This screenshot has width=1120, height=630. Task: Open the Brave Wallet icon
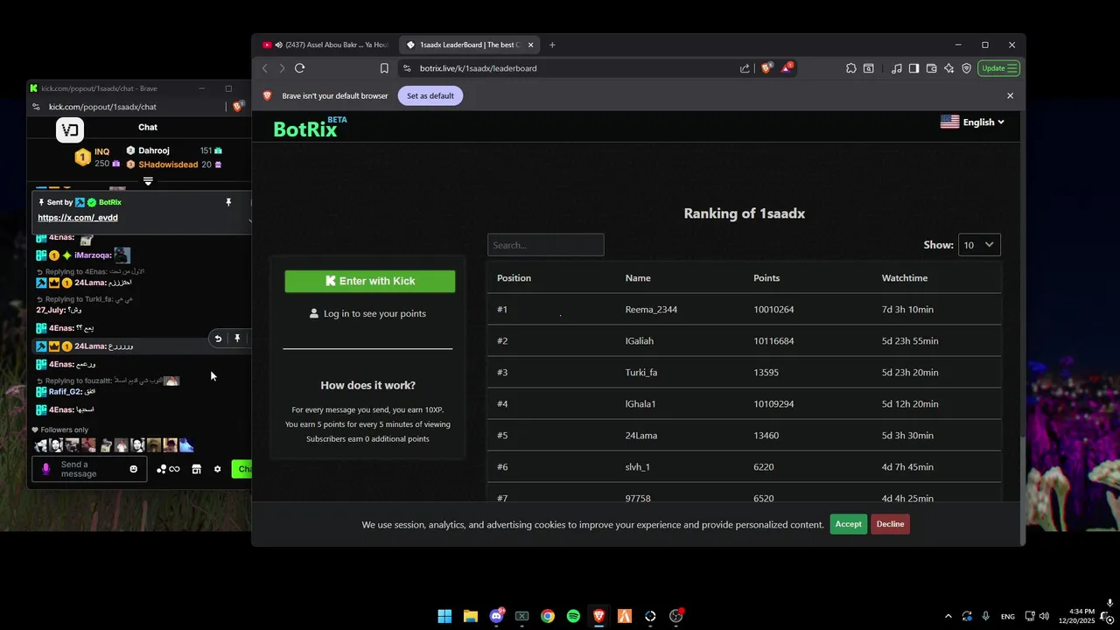(931, 68)
